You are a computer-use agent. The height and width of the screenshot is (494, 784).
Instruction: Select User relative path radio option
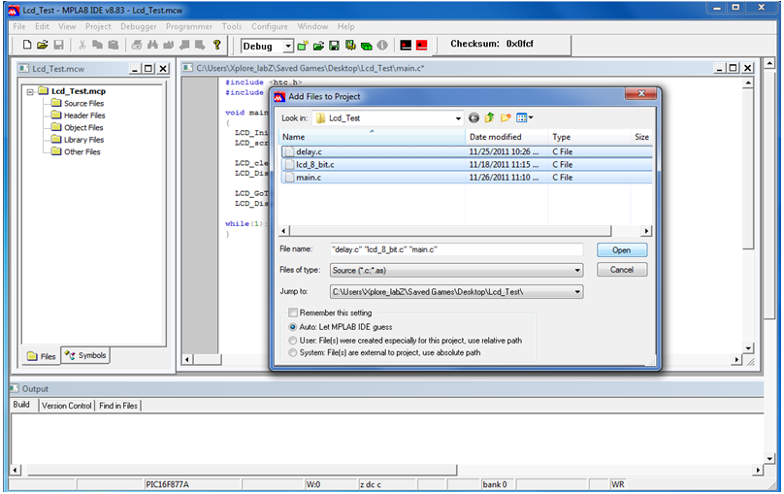tap(292, 341)
